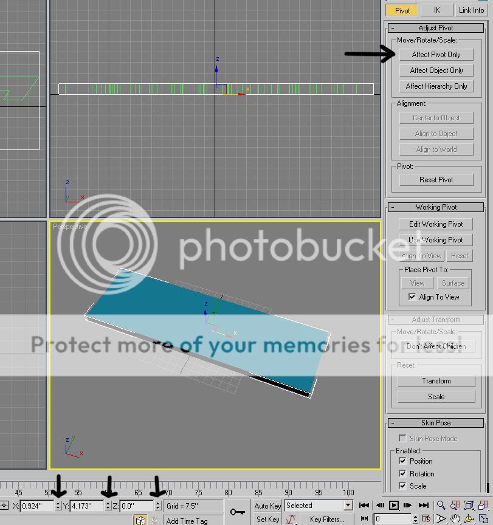Click the Transform reset button
This screenshot has height=525, width=493.
(436, 381)
